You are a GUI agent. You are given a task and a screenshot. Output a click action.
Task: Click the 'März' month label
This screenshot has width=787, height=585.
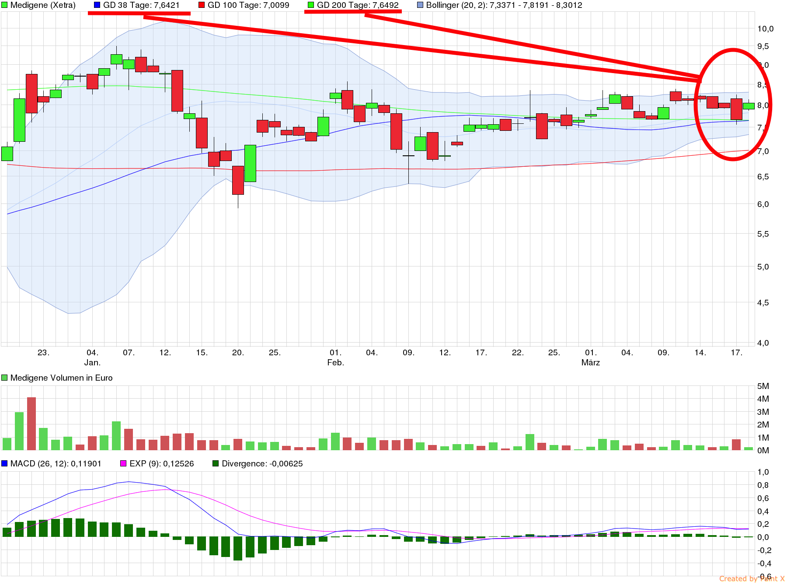click(591, 363)
